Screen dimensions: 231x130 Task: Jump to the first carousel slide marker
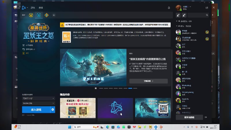point(101,88)
